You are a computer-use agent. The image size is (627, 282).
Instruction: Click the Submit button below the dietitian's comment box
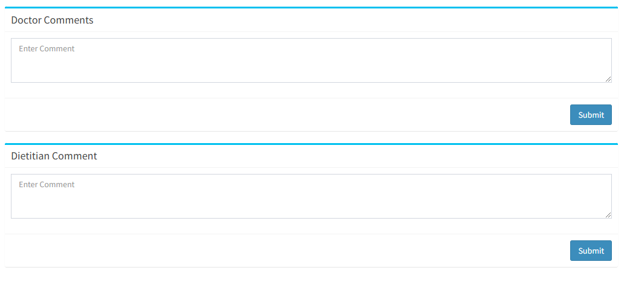[591, 251]
